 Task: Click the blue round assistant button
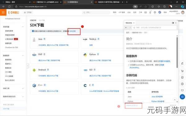182,97
